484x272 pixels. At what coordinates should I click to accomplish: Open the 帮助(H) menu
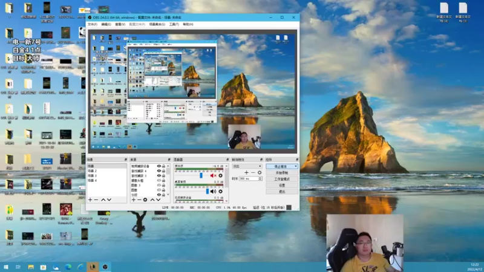pyautogui.click(x=188, y=24)
